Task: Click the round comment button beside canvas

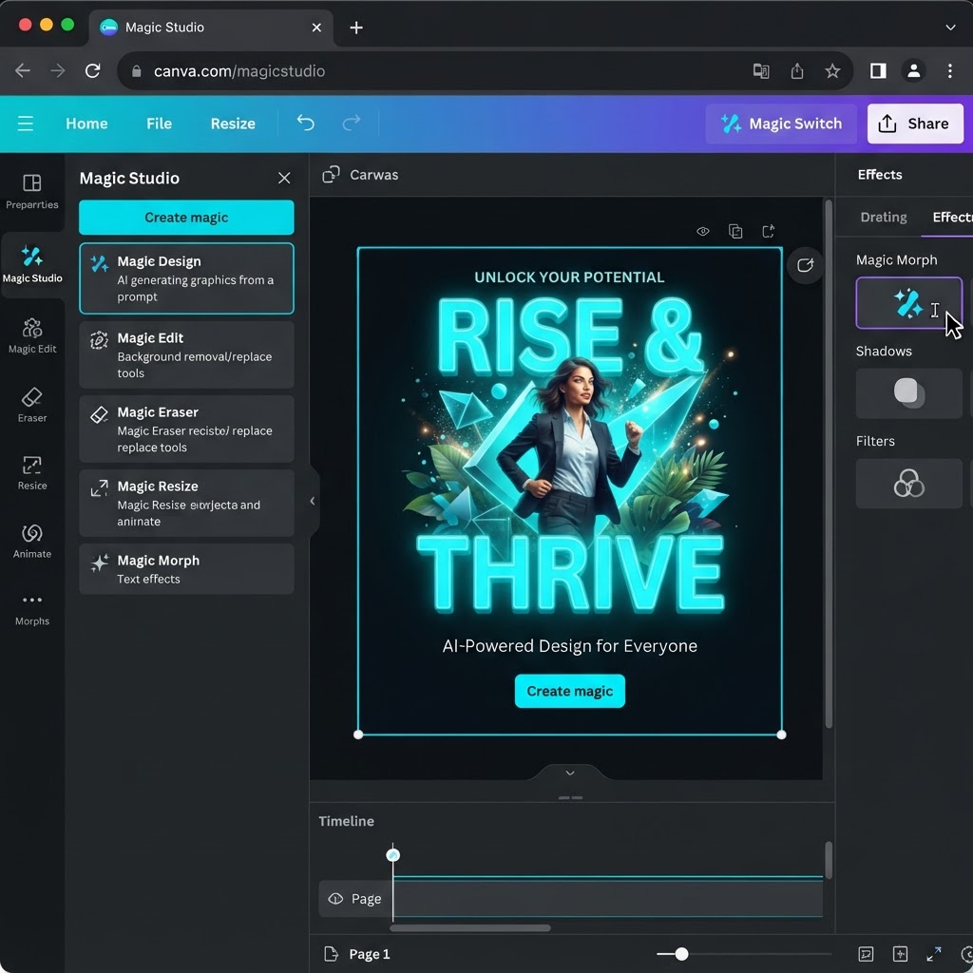Action: 805,266
